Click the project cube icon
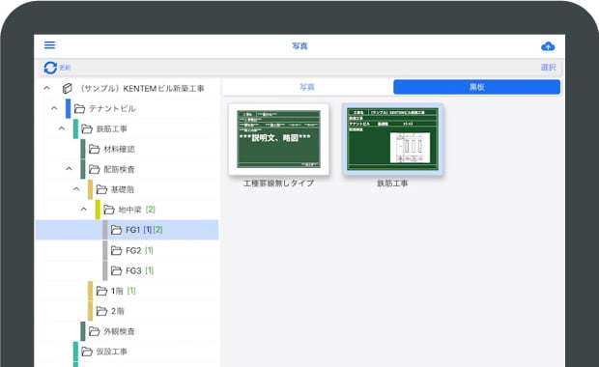This screenshot has height=367, width=599. tap(68, 88)
